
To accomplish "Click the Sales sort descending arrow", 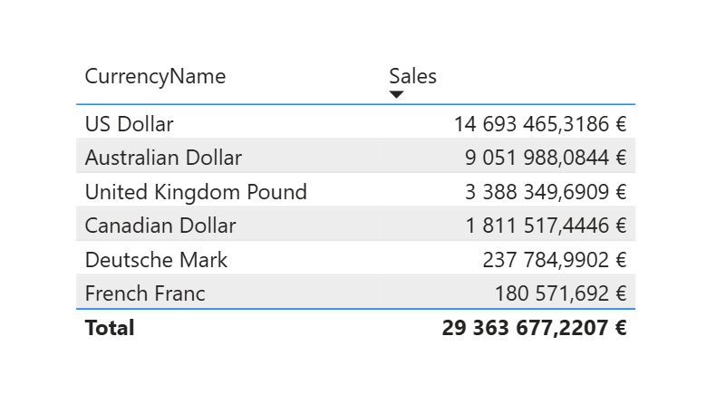I will (x=396, y=94).
